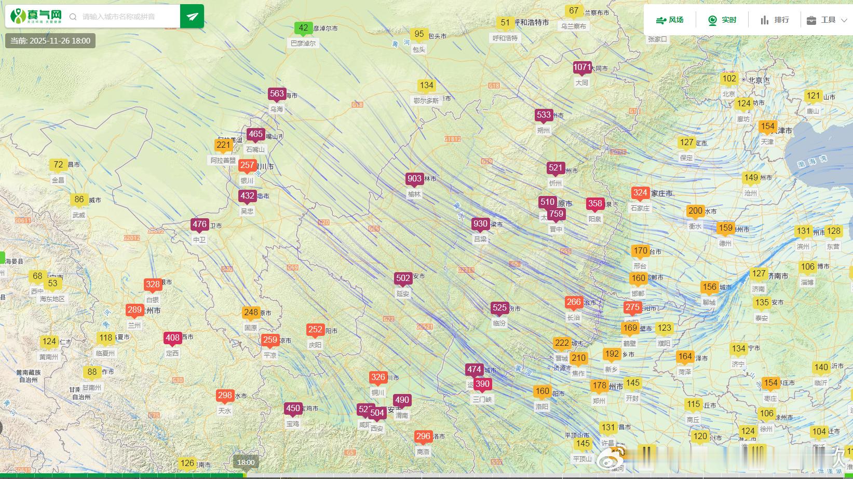The height and width of the screenshot is (479, 853).
Task: Open the 266 AQI marker for 长治
Action: click(x=574, y=303)
